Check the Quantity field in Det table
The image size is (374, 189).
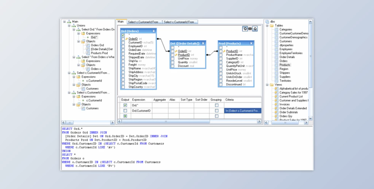173,62
